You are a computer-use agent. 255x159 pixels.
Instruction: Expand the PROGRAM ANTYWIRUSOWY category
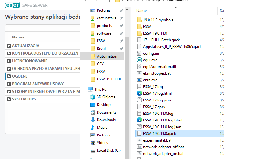(9, 84)
